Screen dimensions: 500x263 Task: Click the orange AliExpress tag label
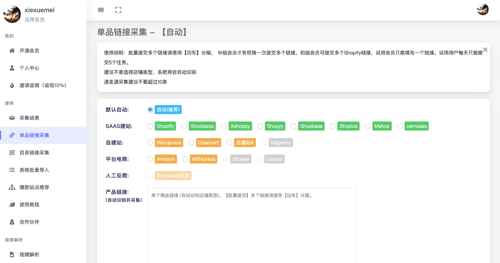coord(203,159)
